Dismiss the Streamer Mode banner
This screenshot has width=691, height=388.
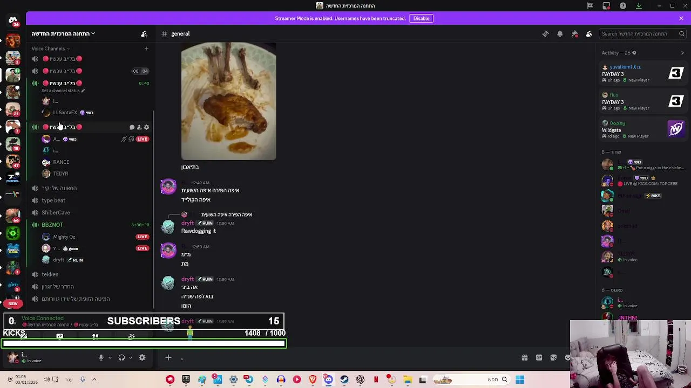click(681, 18)
